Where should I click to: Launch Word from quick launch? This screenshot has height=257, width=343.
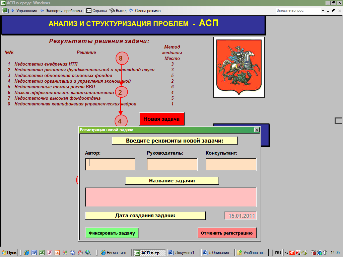35,253
